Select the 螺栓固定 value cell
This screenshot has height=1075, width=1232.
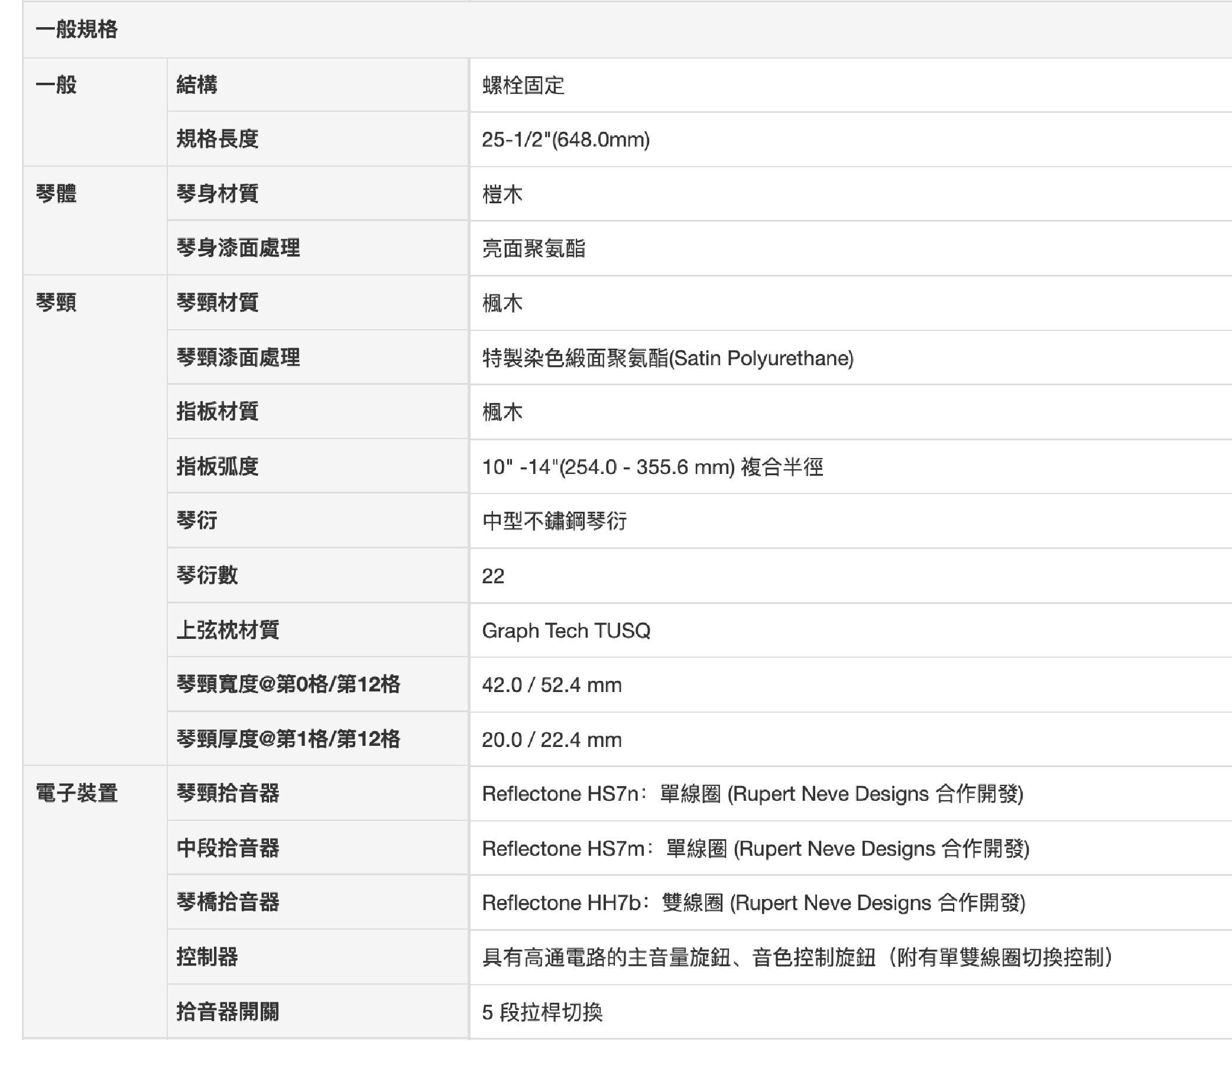(523, 85)
